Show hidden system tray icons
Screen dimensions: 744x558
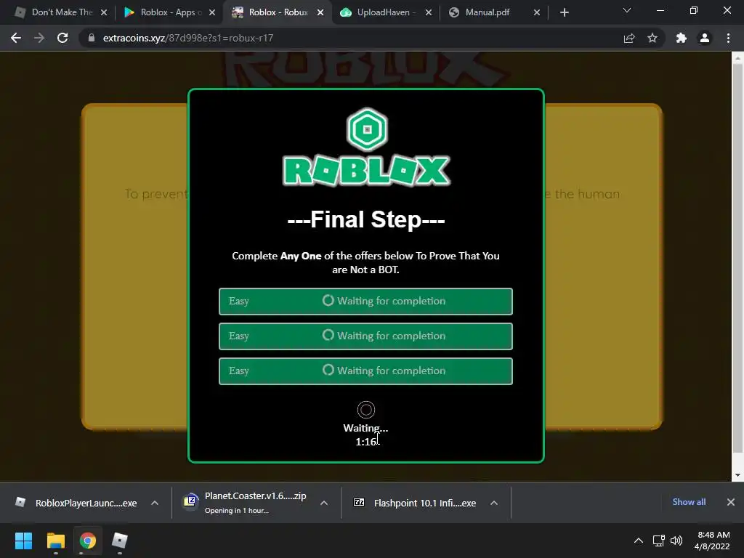pos(639,541)
